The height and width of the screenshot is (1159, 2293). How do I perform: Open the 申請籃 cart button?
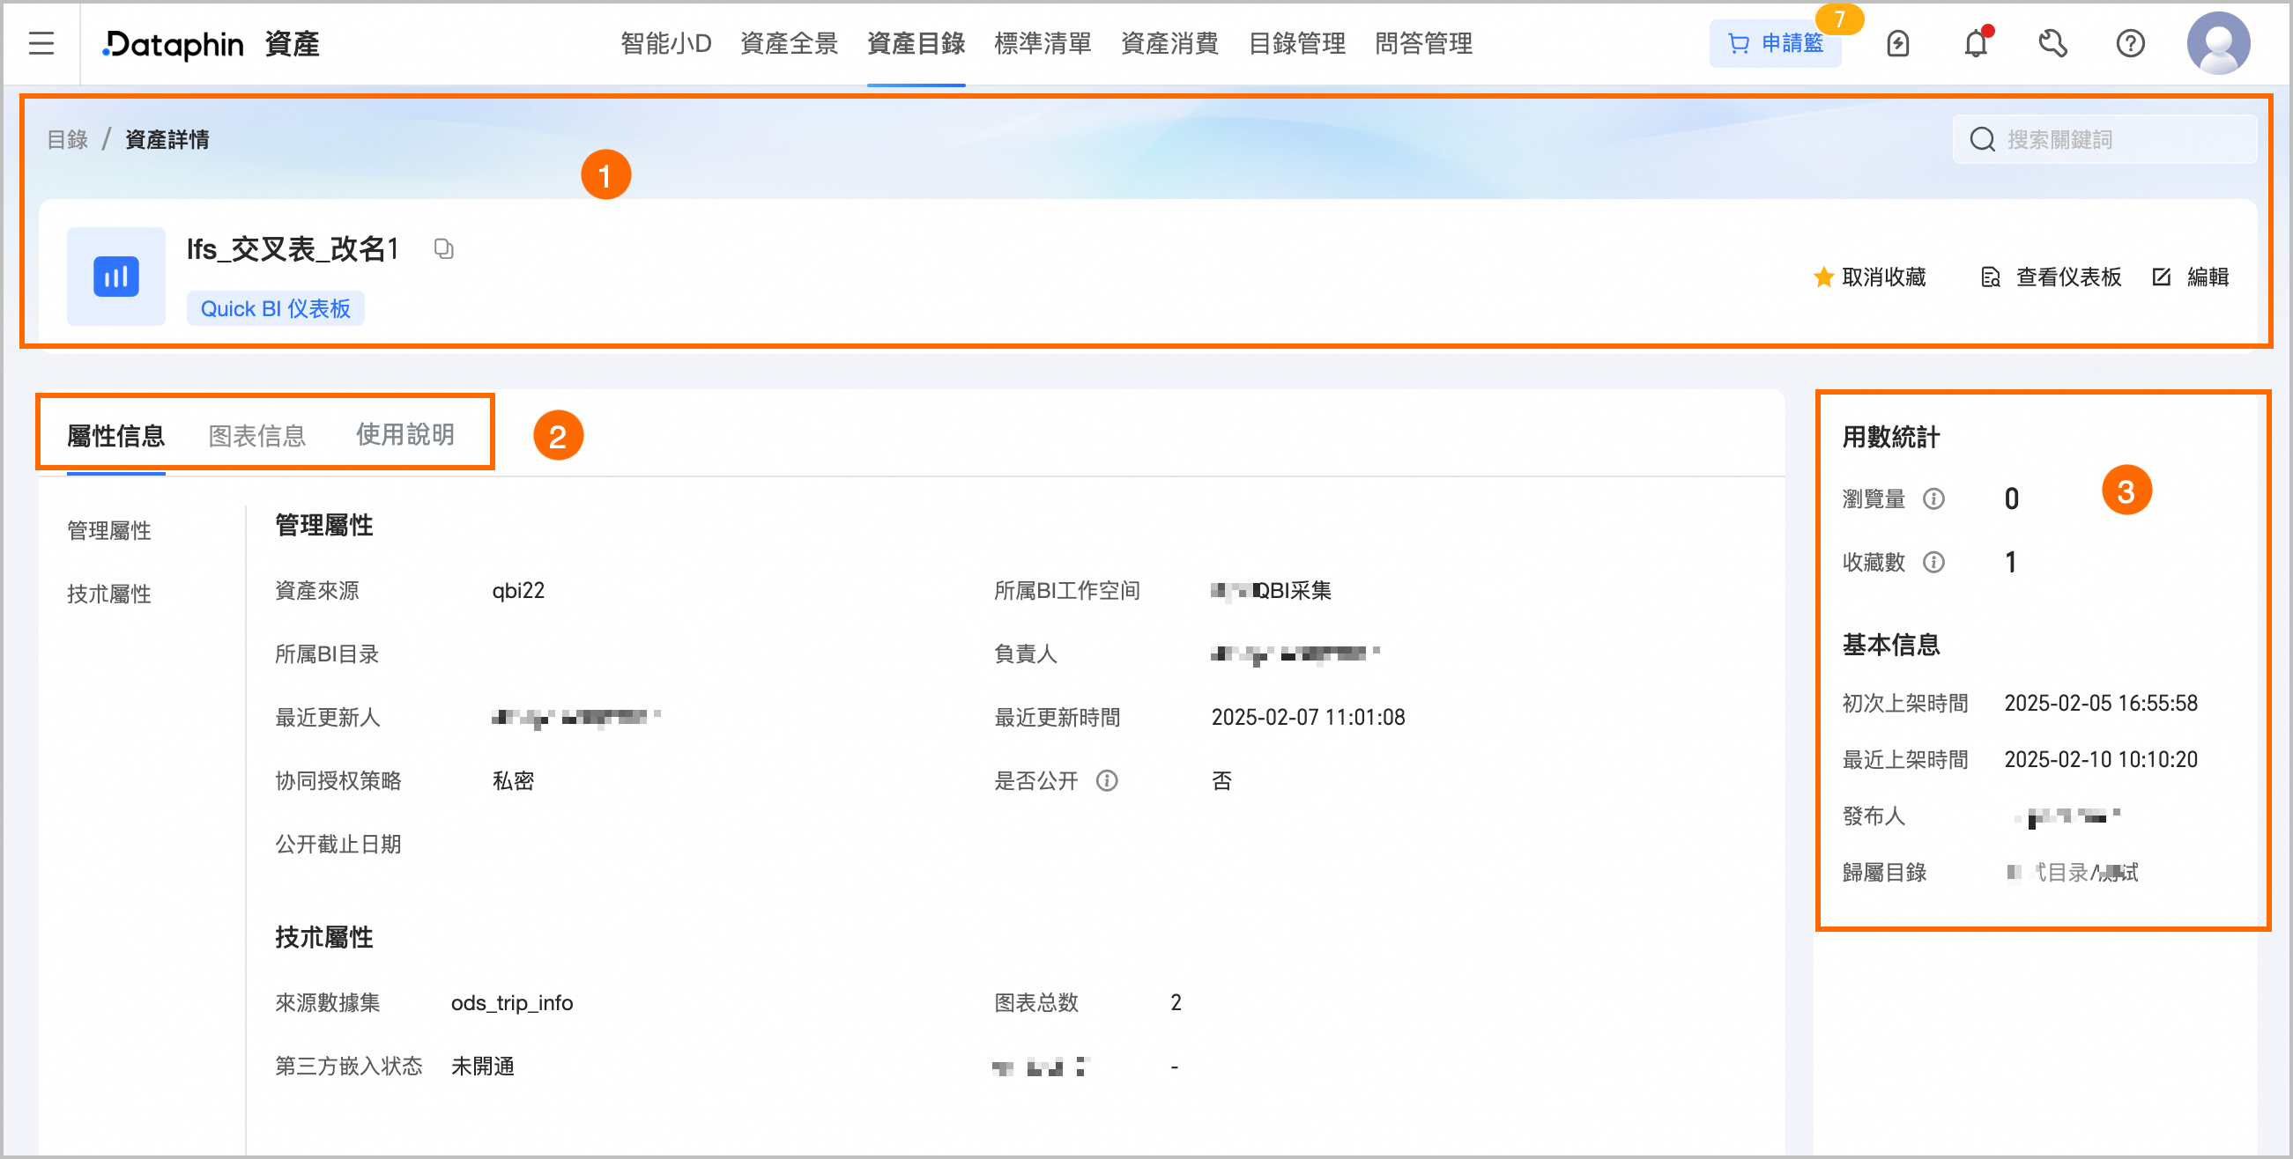(1775, 42)
